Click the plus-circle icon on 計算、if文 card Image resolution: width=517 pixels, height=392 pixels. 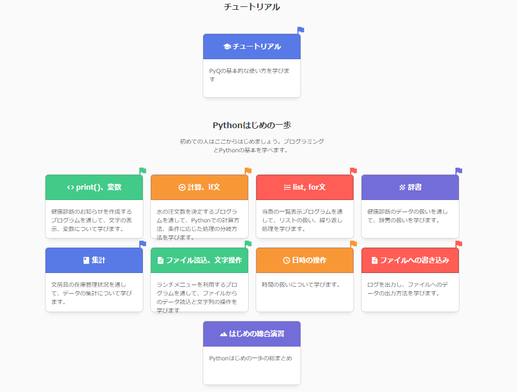(182, 187)
